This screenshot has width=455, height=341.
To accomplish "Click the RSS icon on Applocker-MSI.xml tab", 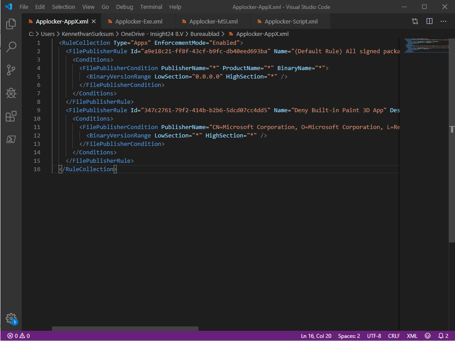I will [184, 21].
